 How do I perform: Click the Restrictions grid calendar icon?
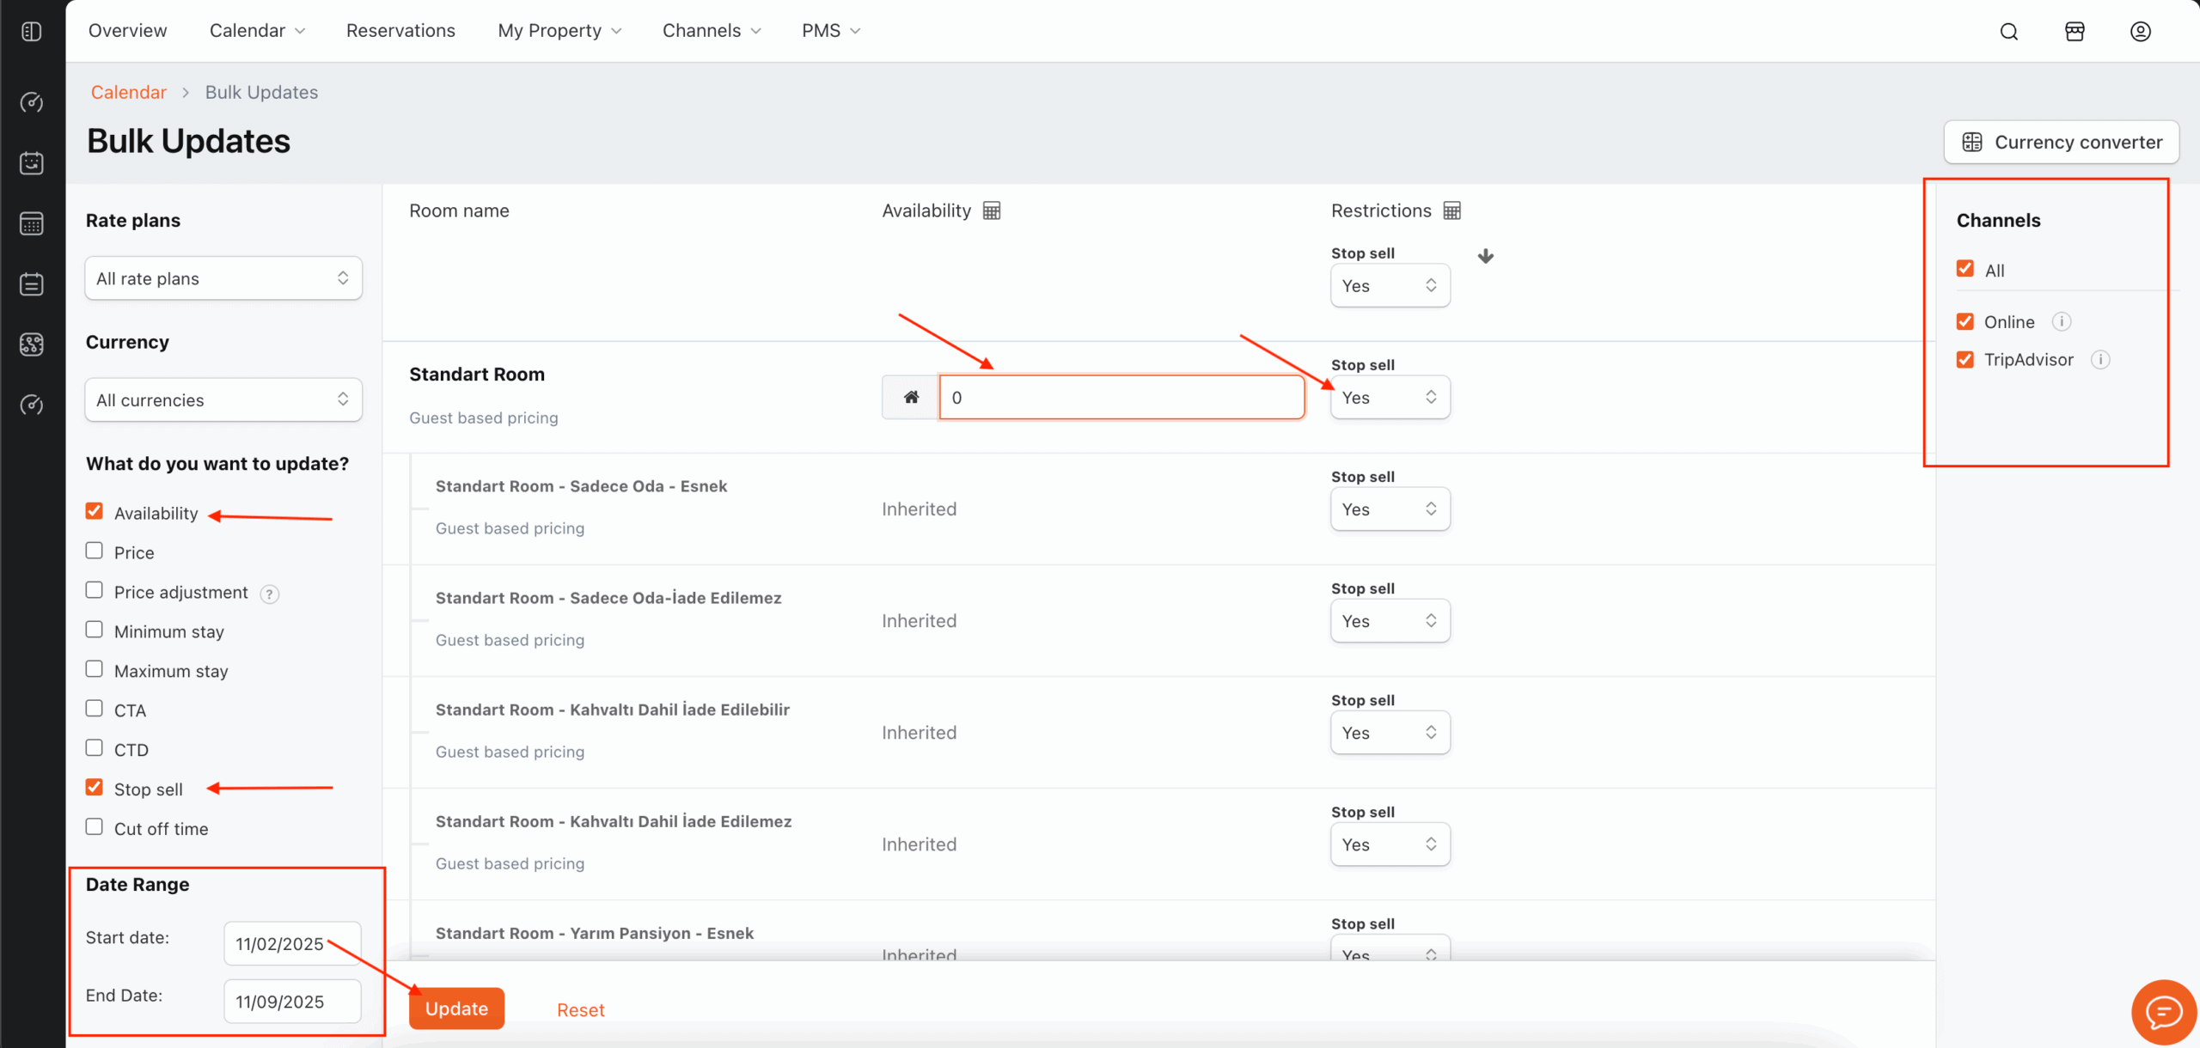pos(1452,210)
